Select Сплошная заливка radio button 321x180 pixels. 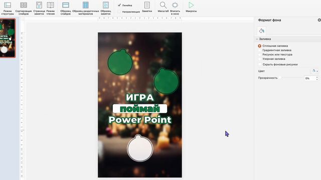tap(260, 46)
